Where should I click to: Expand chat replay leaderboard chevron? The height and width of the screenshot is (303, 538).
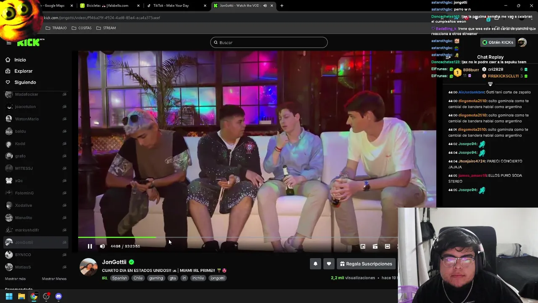490,84
